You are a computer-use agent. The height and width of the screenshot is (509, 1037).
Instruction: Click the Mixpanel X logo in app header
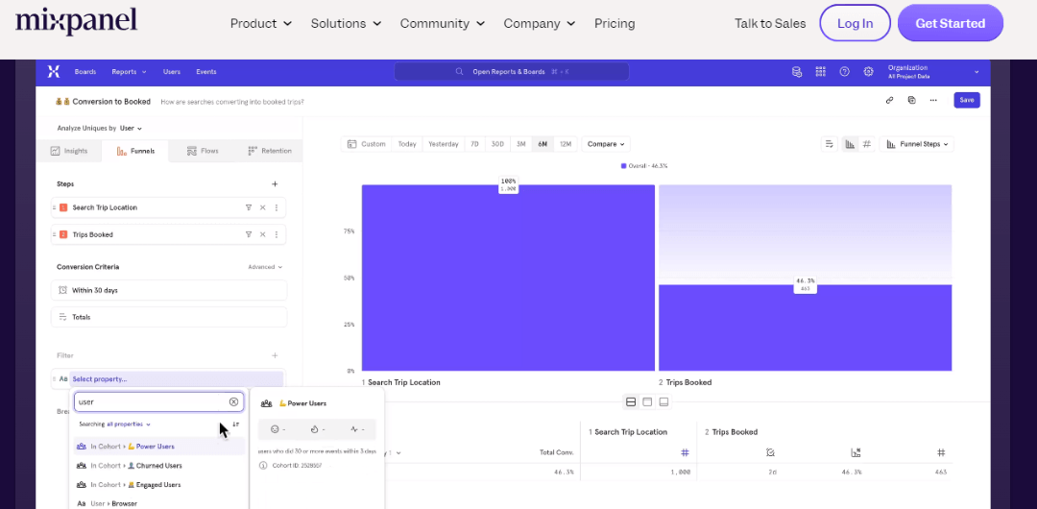(53, 71)
